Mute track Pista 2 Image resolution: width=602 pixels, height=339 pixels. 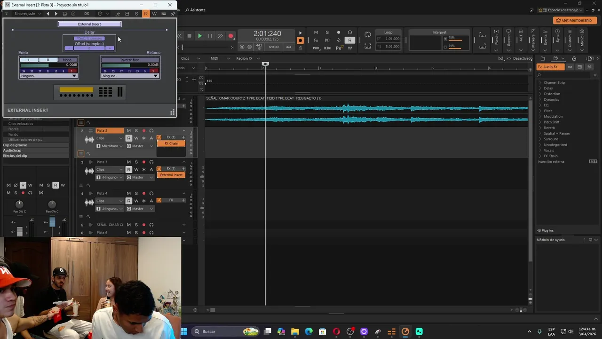coord(129,130)
